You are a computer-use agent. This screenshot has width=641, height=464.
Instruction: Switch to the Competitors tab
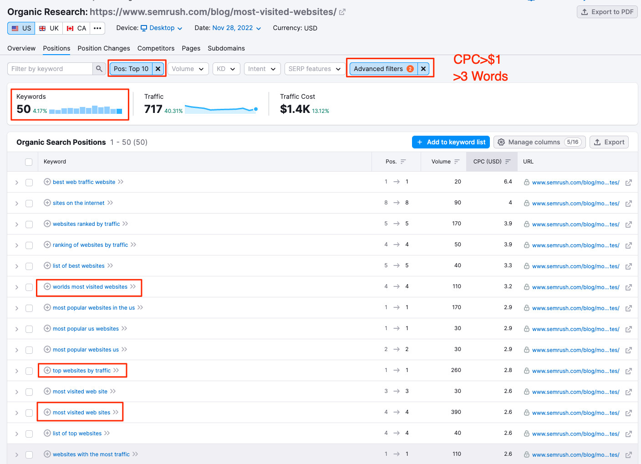click(156, 48)
